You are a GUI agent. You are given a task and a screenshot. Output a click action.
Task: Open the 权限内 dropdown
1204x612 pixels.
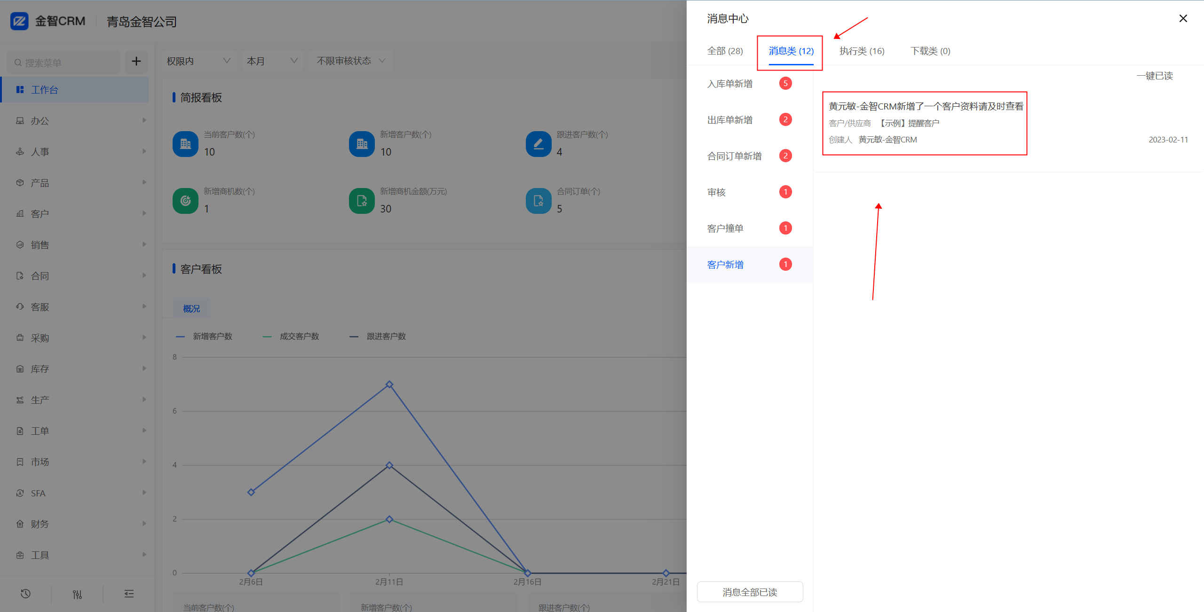198,61
